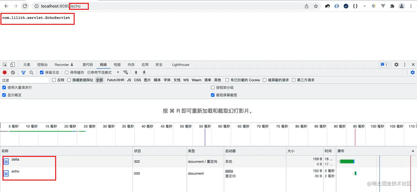Image resolution: width=417 pixels, height=192 pixels.
Task: Open network search magnifier
Action: (x=31, y=72)
